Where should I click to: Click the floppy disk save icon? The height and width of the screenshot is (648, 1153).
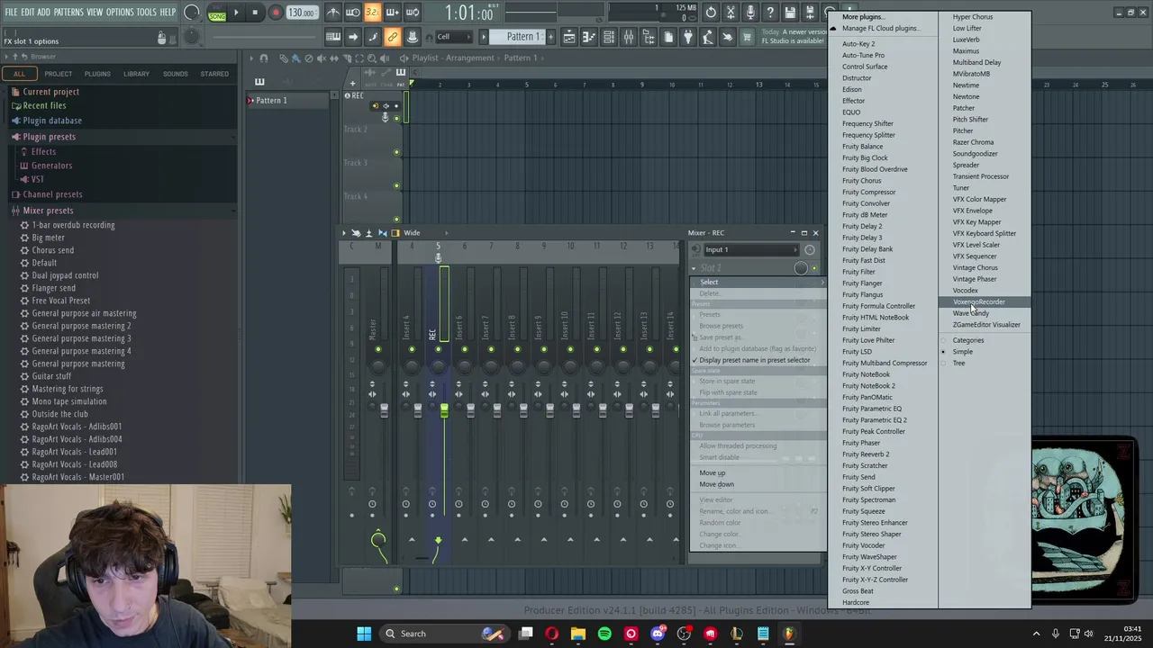pos(790,13)
